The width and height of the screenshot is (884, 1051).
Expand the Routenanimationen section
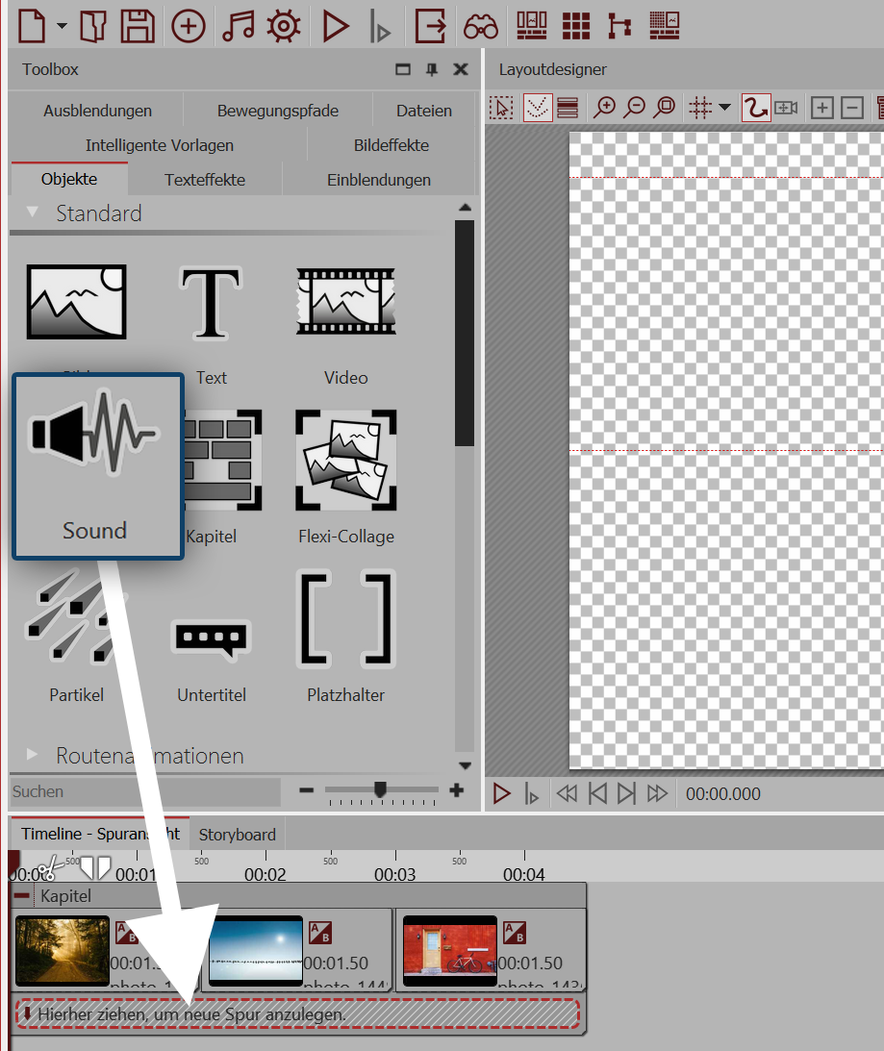tap(34, 755)
